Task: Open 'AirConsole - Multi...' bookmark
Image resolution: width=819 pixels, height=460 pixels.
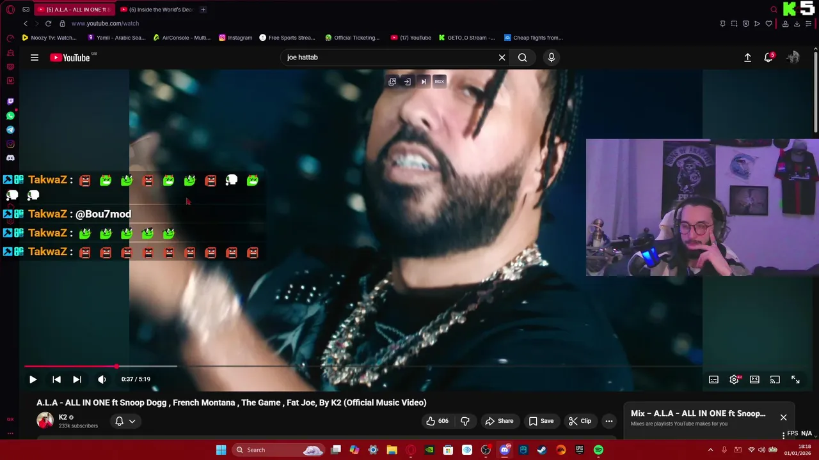Action: (x=182, y=38)
